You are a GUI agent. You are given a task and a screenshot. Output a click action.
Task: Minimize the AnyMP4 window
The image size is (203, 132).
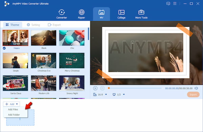185,4
